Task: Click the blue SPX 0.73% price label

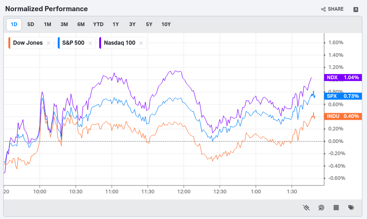Action: 342,96
